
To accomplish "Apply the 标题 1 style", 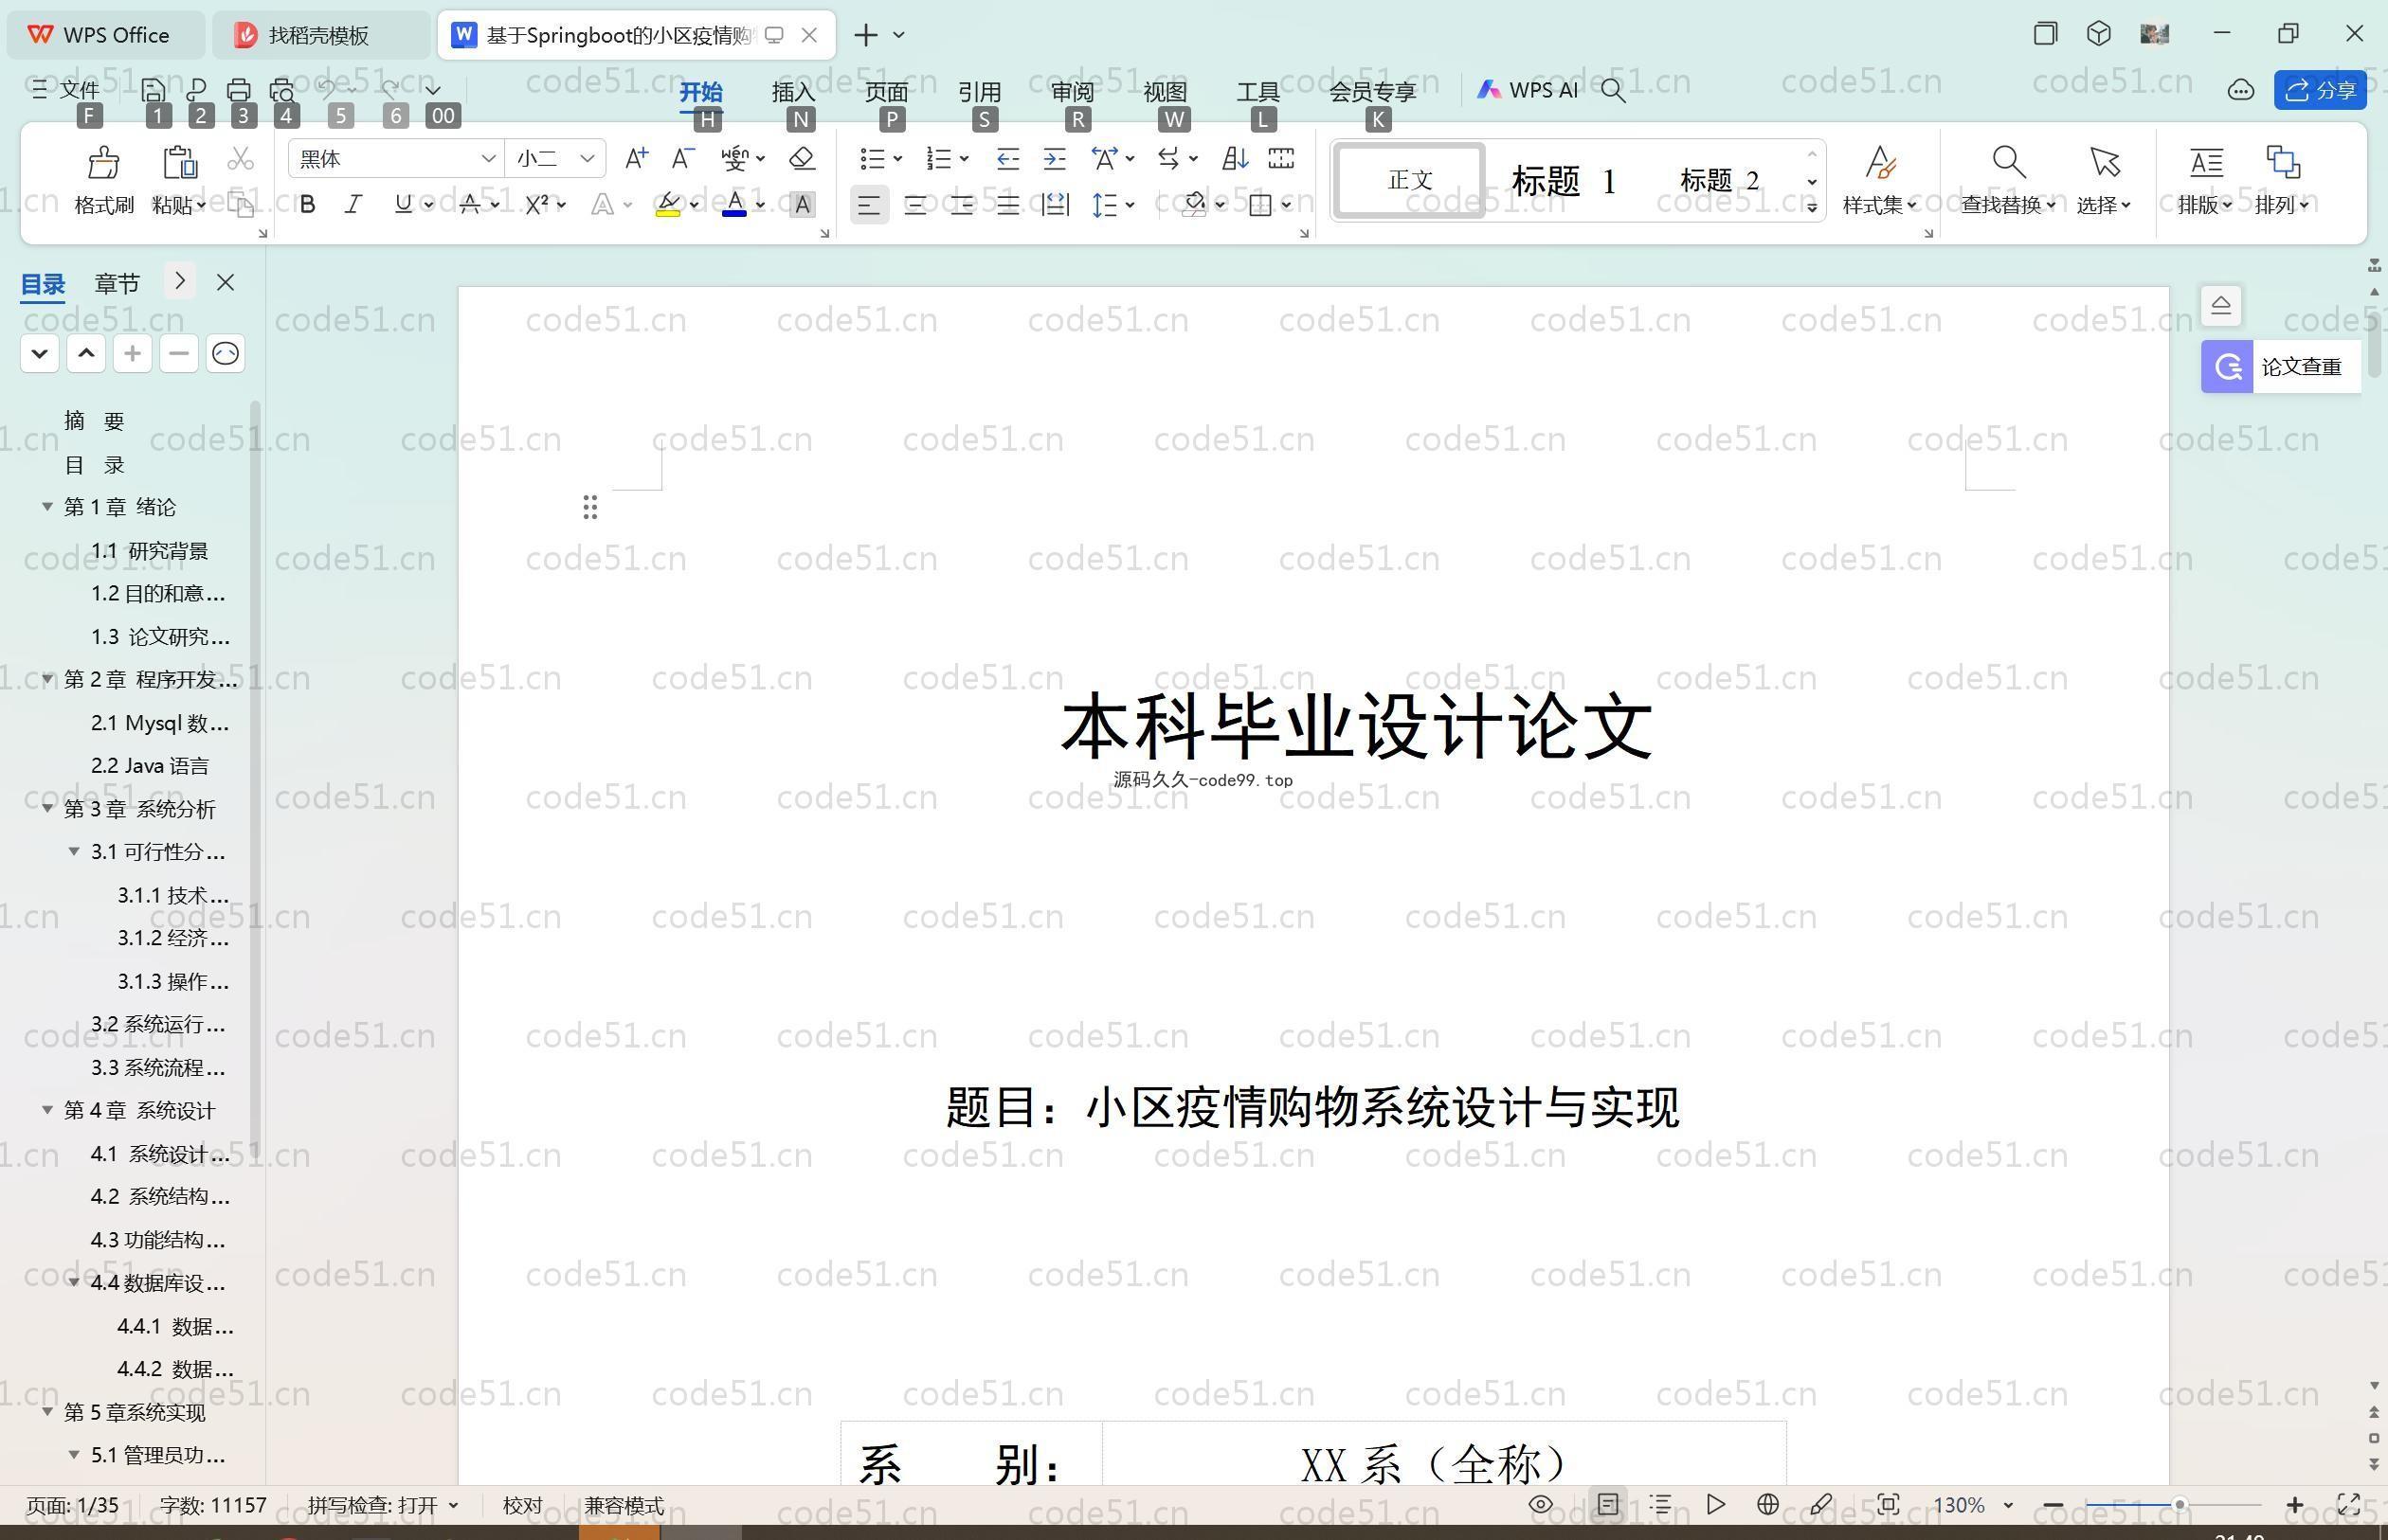I will [x=1564, y=181].
